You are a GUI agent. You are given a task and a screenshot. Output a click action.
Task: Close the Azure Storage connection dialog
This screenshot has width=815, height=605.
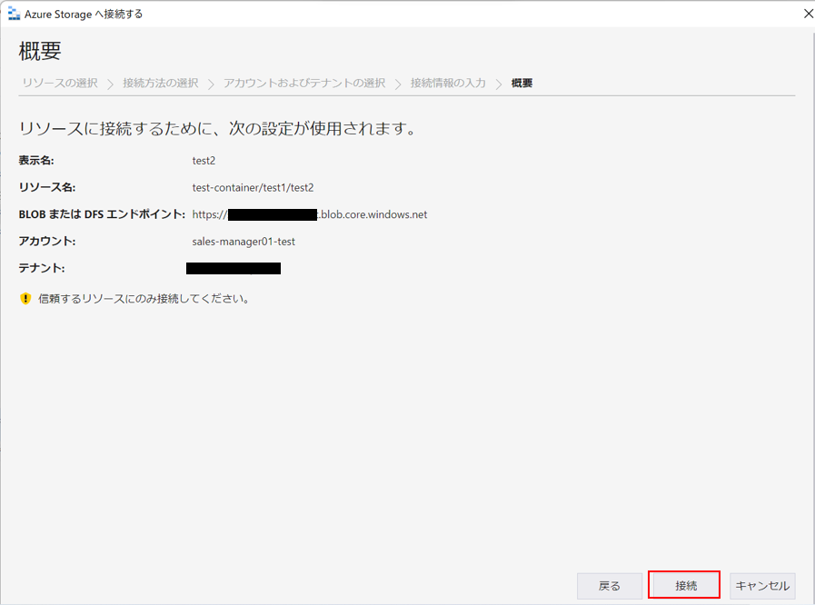[809, 14]
